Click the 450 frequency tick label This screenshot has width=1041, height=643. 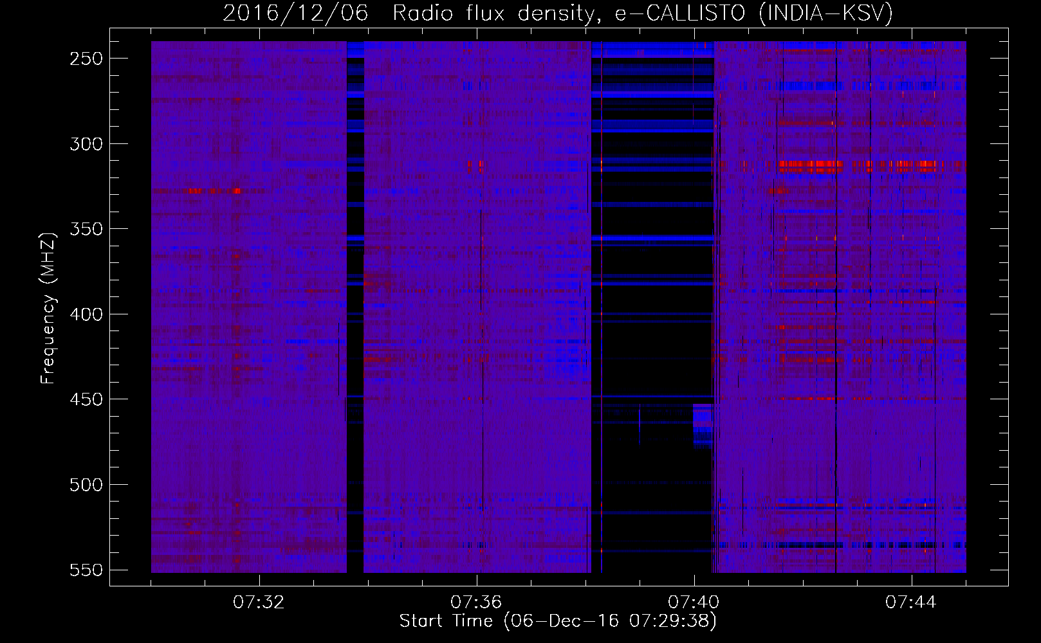point(86,399)
